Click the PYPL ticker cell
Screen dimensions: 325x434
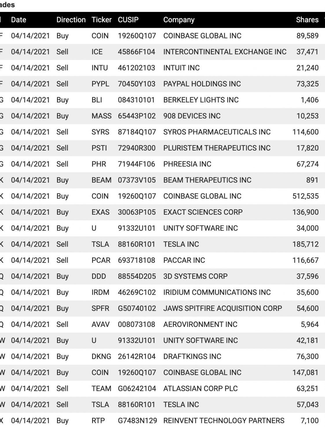(100, 84)
